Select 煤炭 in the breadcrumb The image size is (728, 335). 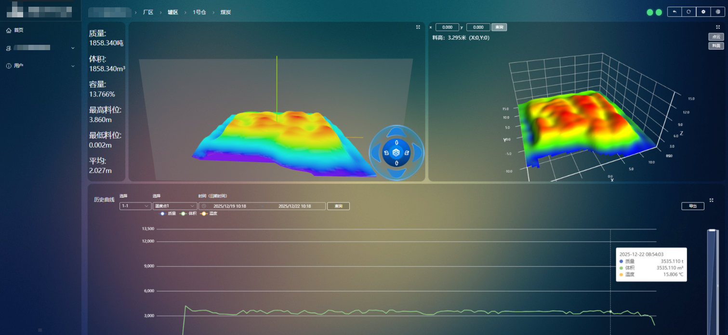click(x=225, y=12)
